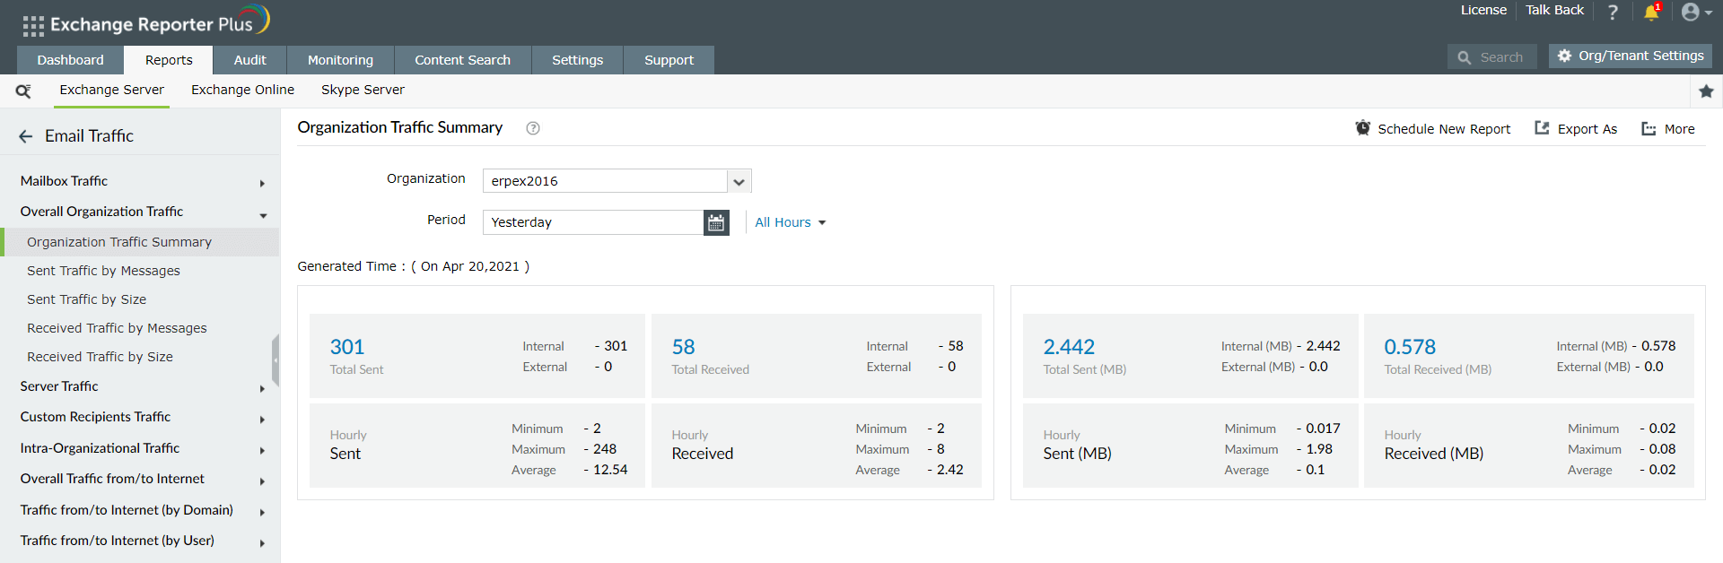Expand Traffic from/to Internet (by User)

[262, 543]
